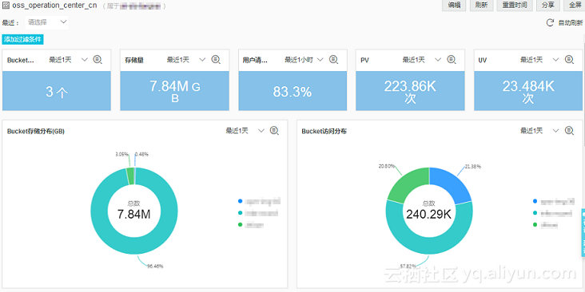Click the 240.29K total in access donut

pos(428,214)
